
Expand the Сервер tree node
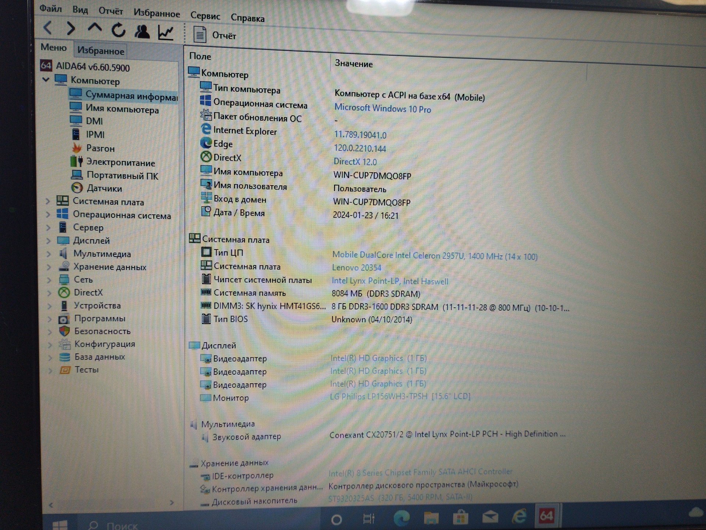click(x=48, y=227)
